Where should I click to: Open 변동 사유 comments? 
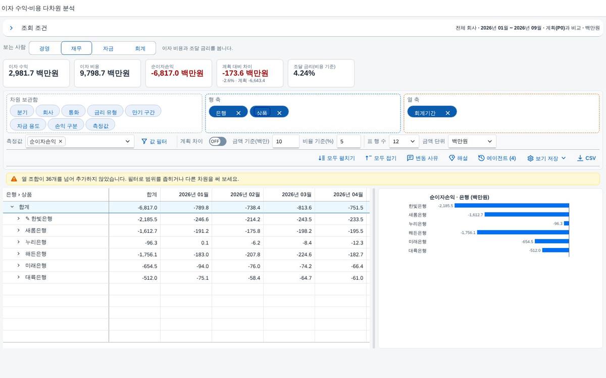tap(423, 158)
